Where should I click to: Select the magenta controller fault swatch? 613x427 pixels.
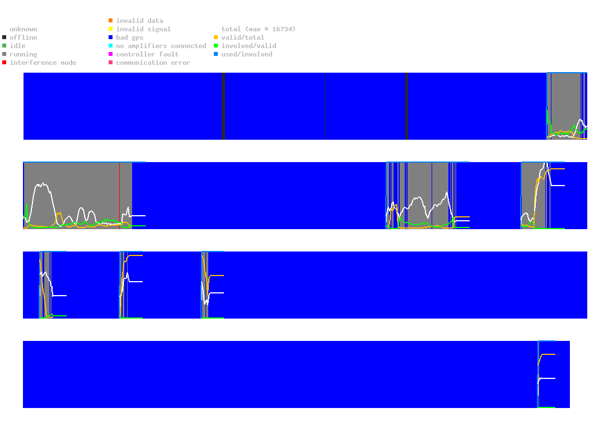pos(111,54)
